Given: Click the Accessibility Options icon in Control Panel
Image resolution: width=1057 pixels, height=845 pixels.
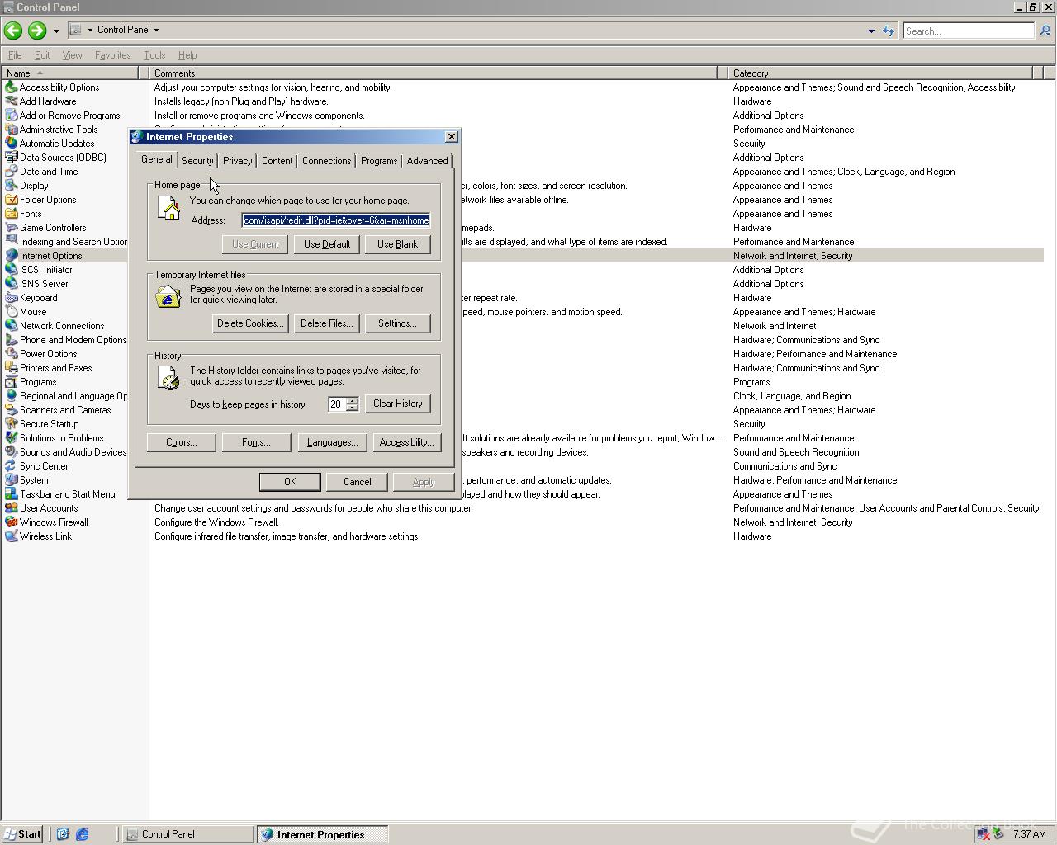Looking at the screenshot, I should point(11,87).
